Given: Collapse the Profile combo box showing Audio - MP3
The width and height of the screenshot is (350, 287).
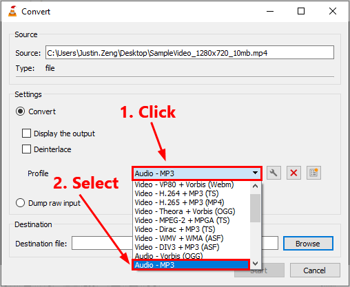Looking at the screenshot, I should pyautogui.click(x=197, y=173).
